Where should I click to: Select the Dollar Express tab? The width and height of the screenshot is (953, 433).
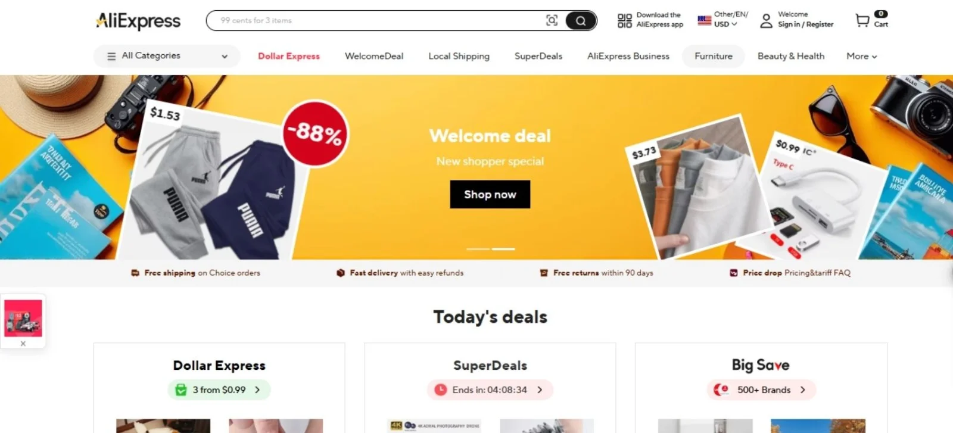(x=289, y=56)
